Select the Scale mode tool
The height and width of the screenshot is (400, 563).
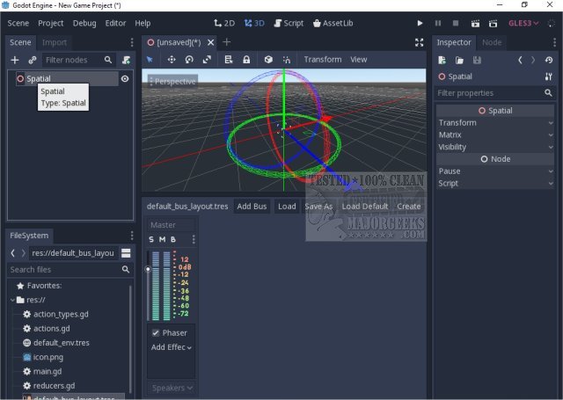[x=207, y=60]
